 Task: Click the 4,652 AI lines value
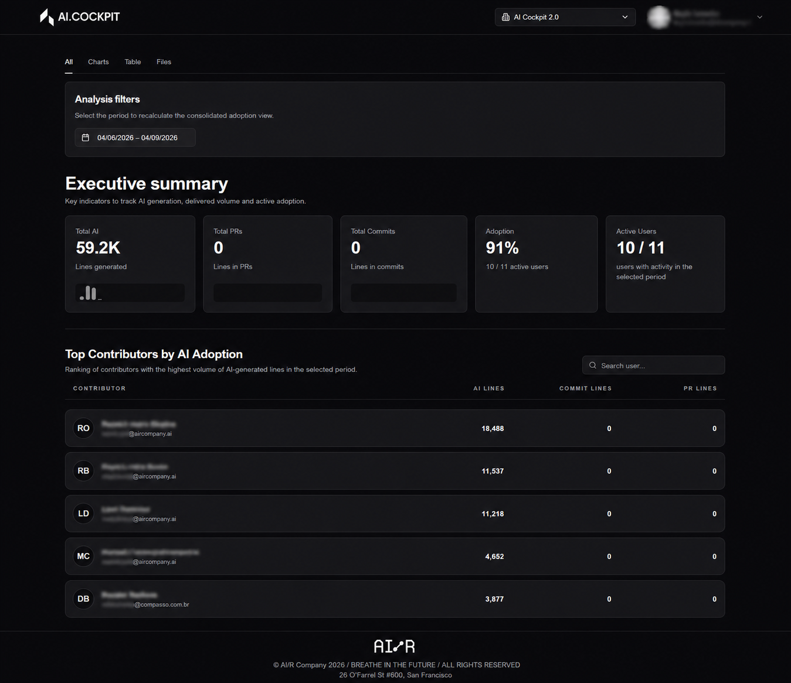point(494,557)
